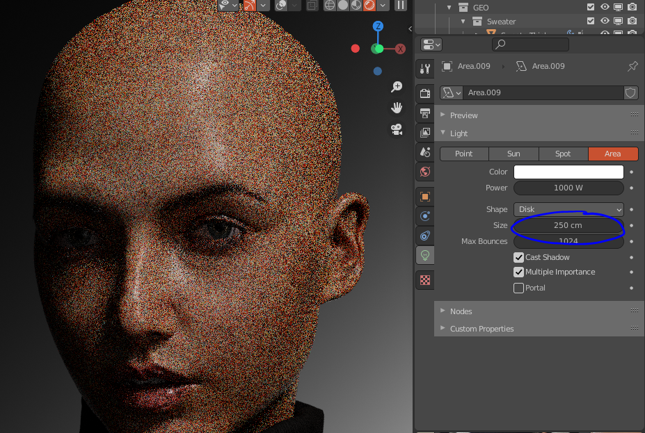Click the pin icon in properties header
This screenshot has width=645, height=433.
[x=632, y=67]
